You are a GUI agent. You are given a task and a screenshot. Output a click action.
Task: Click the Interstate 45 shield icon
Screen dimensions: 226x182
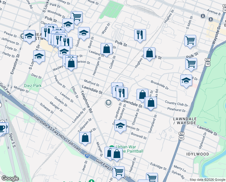pyautogui.click(x=87, y=155)
